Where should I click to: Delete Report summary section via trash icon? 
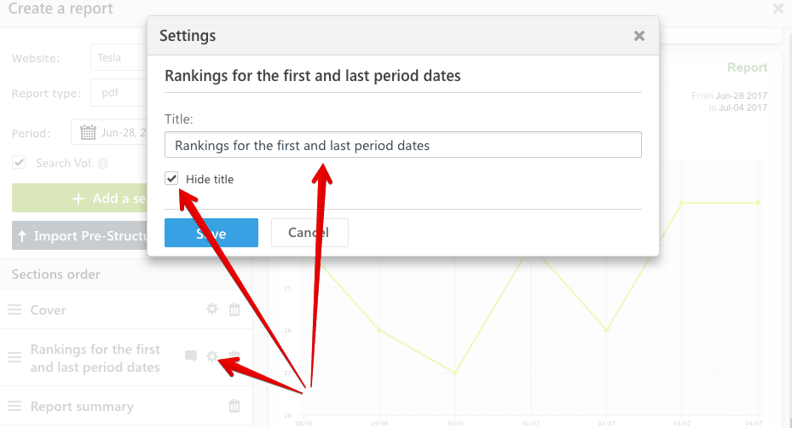234,406
